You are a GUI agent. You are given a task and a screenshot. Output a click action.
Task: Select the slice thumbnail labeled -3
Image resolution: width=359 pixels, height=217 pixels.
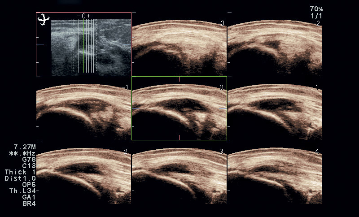(x=179, y=44)
